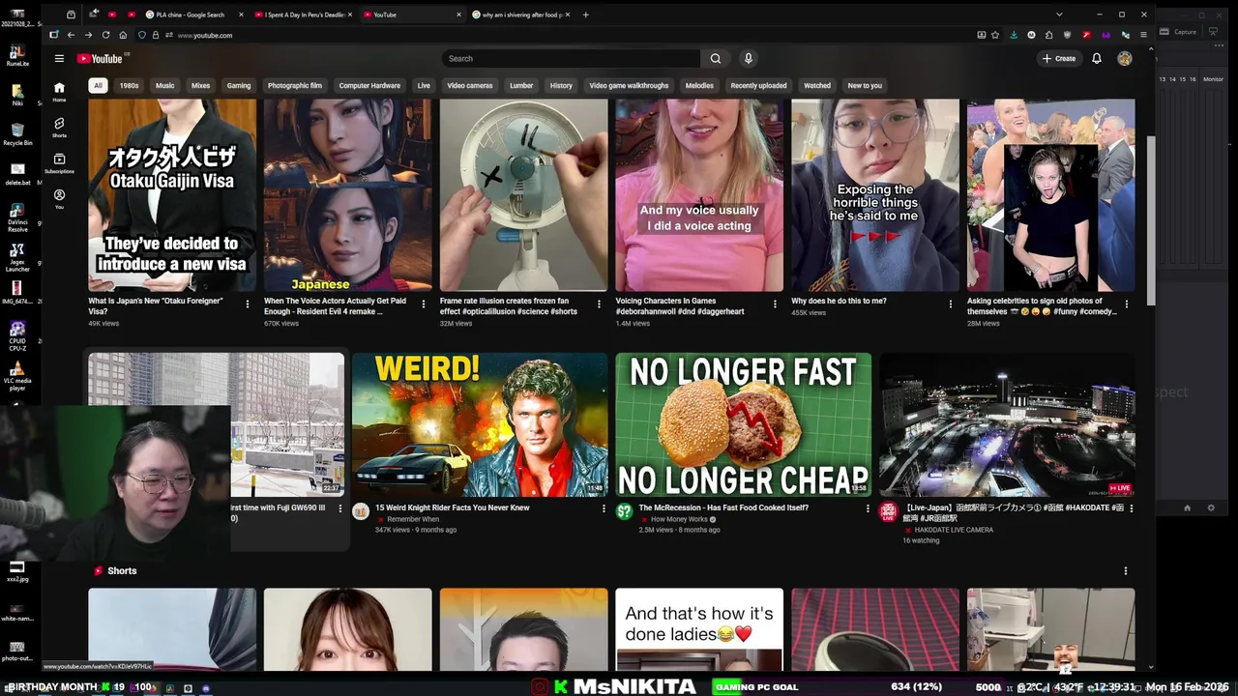Bookmark this page with star icon
This screenshot has height=696, width=1238.
click(995, 35)
